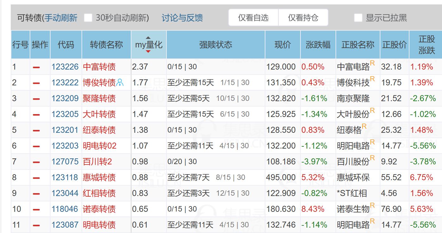Open the 明电转债 bond name link
Viewport: 442px width, 233px height.
[99, 225]
